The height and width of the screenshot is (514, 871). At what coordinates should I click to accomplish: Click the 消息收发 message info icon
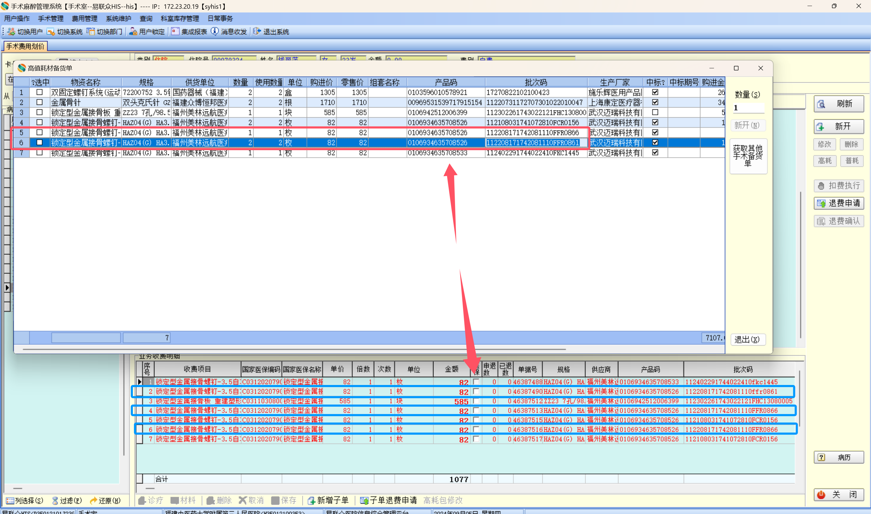click(214, 31)
